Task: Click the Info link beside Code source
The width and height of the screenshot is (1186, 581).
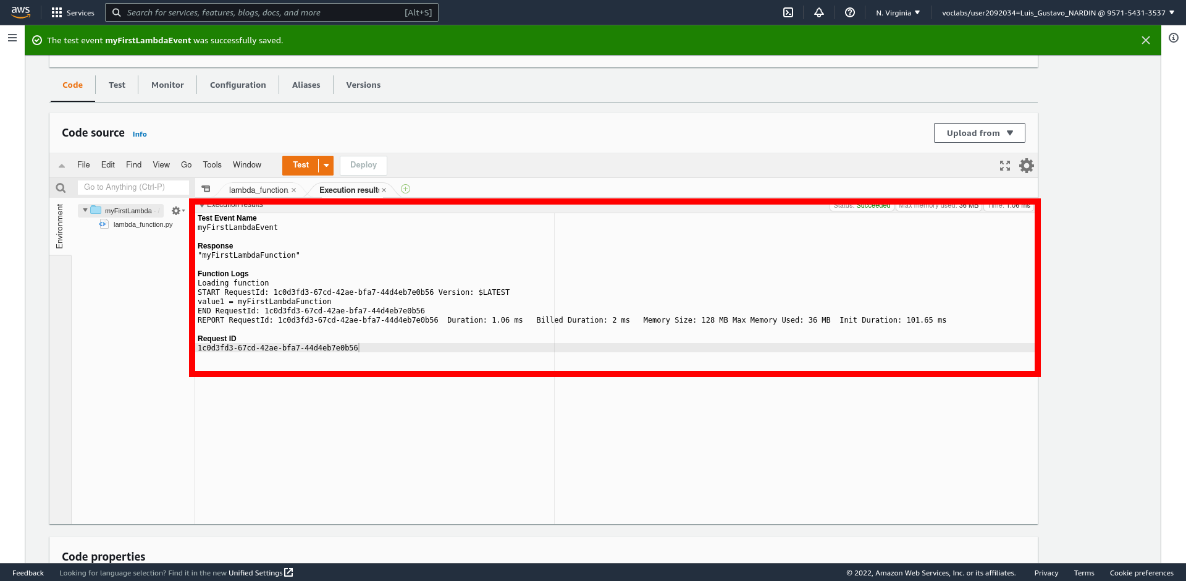Action: point(140,134)
